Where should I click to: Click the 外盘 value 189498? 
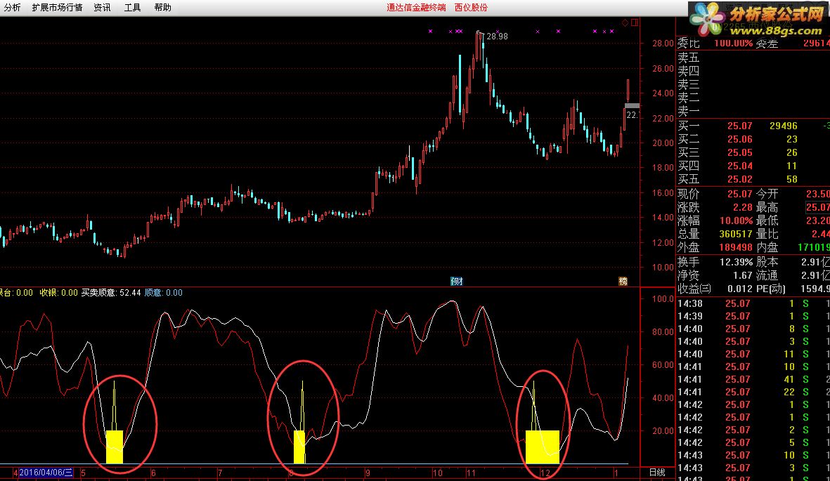736,247
